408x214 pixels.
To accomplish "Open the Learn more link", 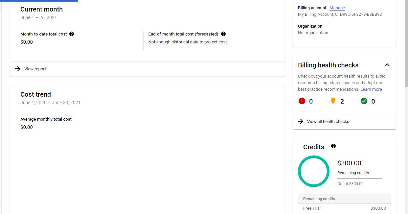I will (371, 89).
